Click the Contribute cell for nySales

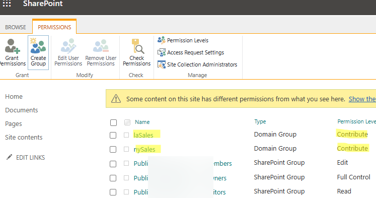tap(352, 148)
